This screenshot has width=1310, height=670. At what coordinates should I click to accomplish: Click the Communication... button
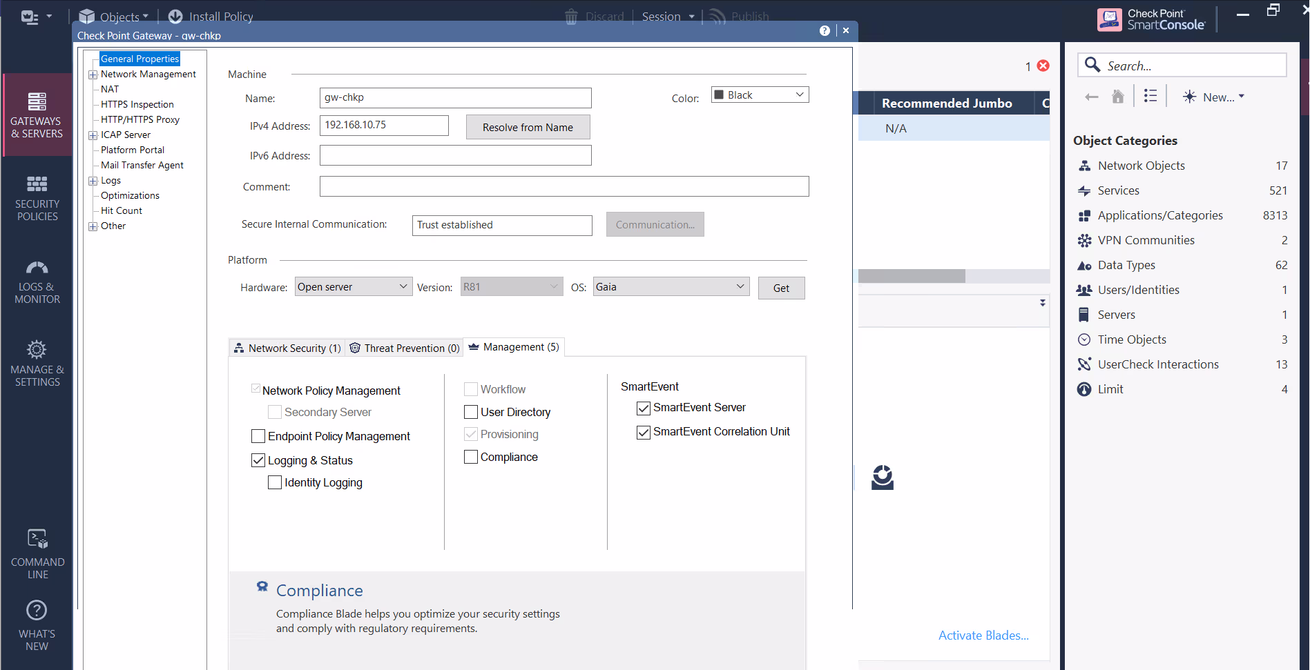coord(655,224)
